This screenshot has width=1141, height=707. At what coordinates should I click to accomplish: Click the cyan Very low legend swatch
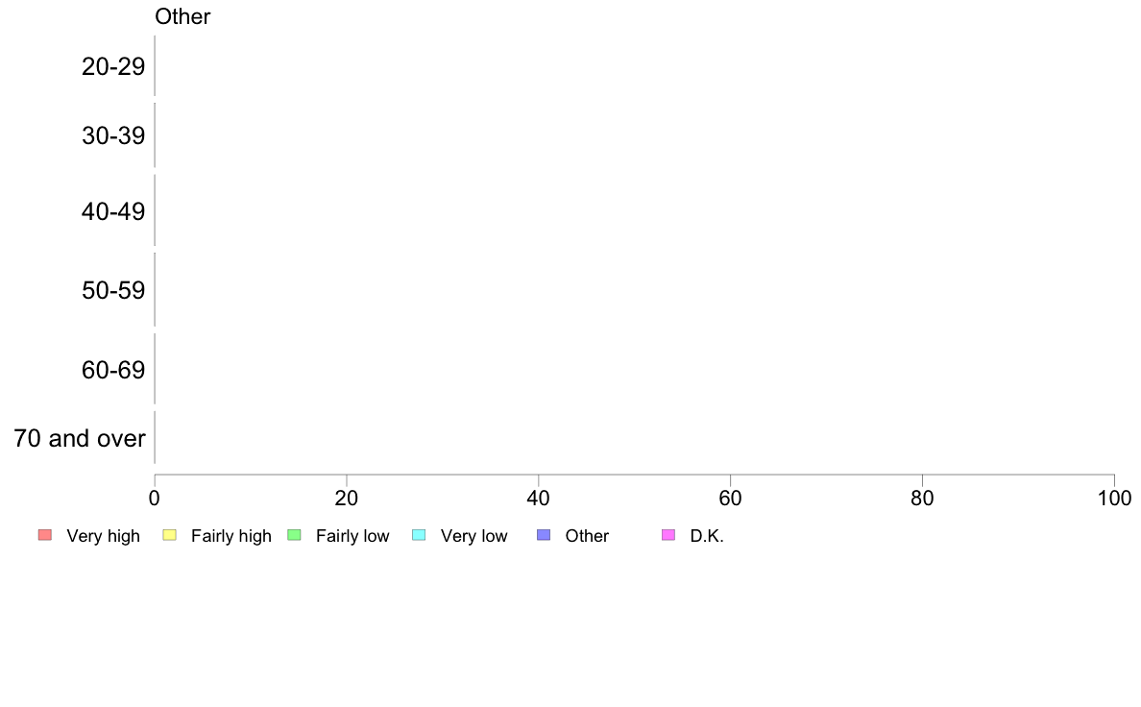419,535
